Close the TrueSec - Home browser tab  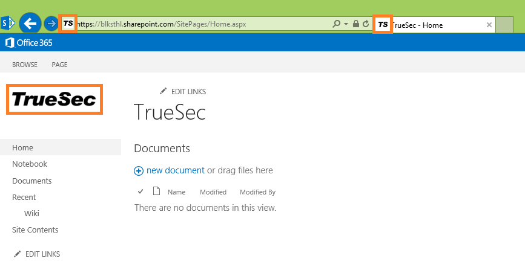(489, 25)
